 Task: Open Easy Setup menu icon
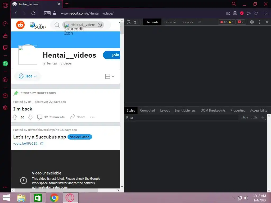(x=266, y=13)
